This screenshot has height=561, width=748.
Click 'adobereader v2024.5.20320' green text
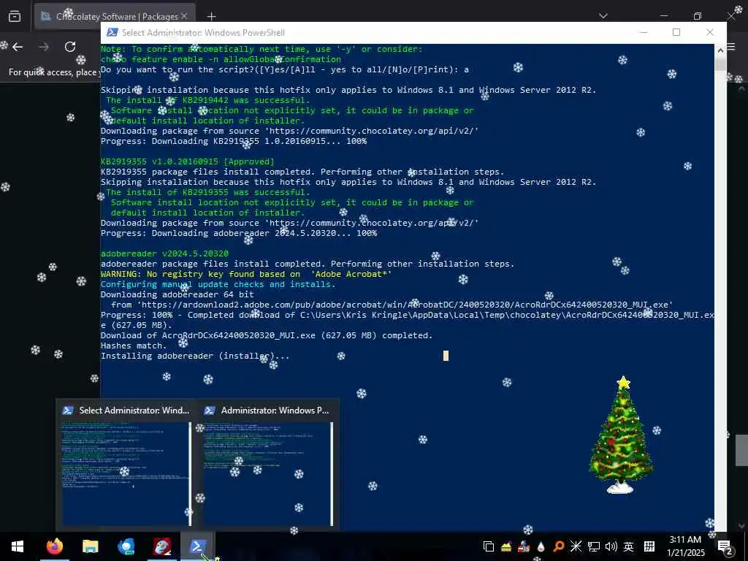(164, 253)
